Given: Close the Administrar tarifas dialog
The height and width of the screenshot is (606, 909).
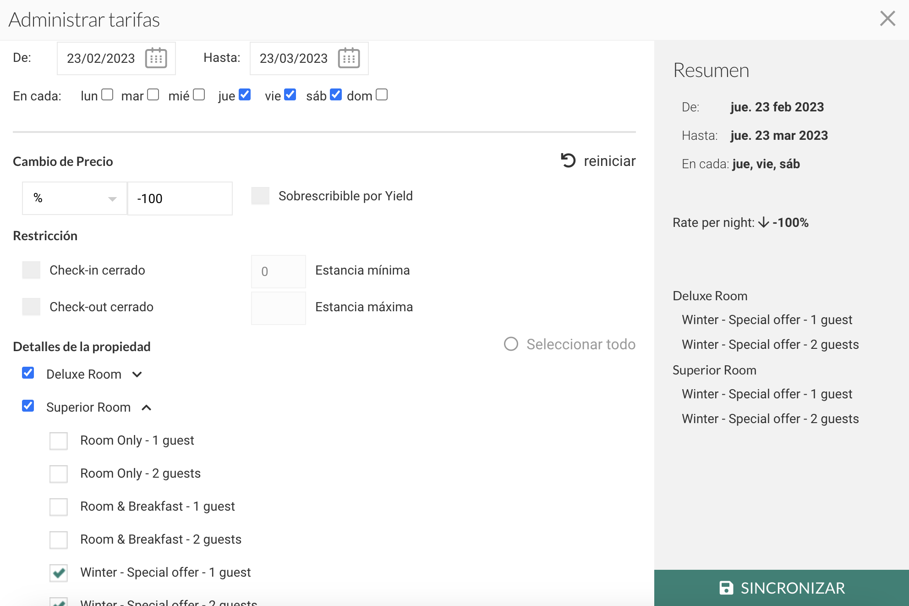Looking at the screenshot, I should pyautogui.click(x=887, y=19).
